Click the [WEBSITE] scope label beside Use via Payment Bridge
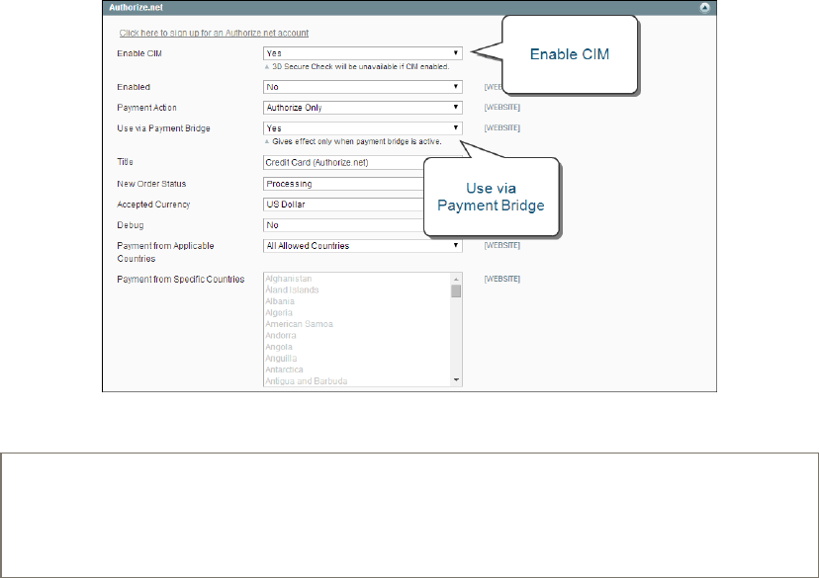The image size is (819, 578). pos(501,127)
